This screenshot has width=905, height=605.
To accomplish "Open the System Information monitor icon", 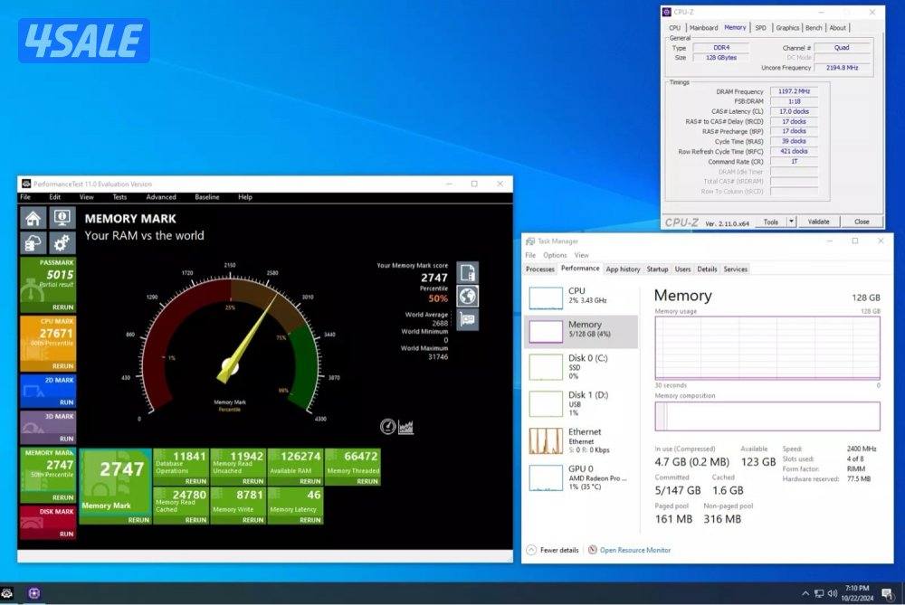I will 62,218.
